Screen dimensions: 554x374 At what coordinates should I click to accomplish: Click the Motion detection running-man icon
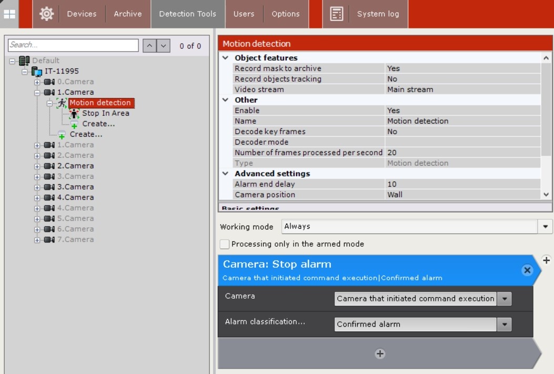[62, 103]
